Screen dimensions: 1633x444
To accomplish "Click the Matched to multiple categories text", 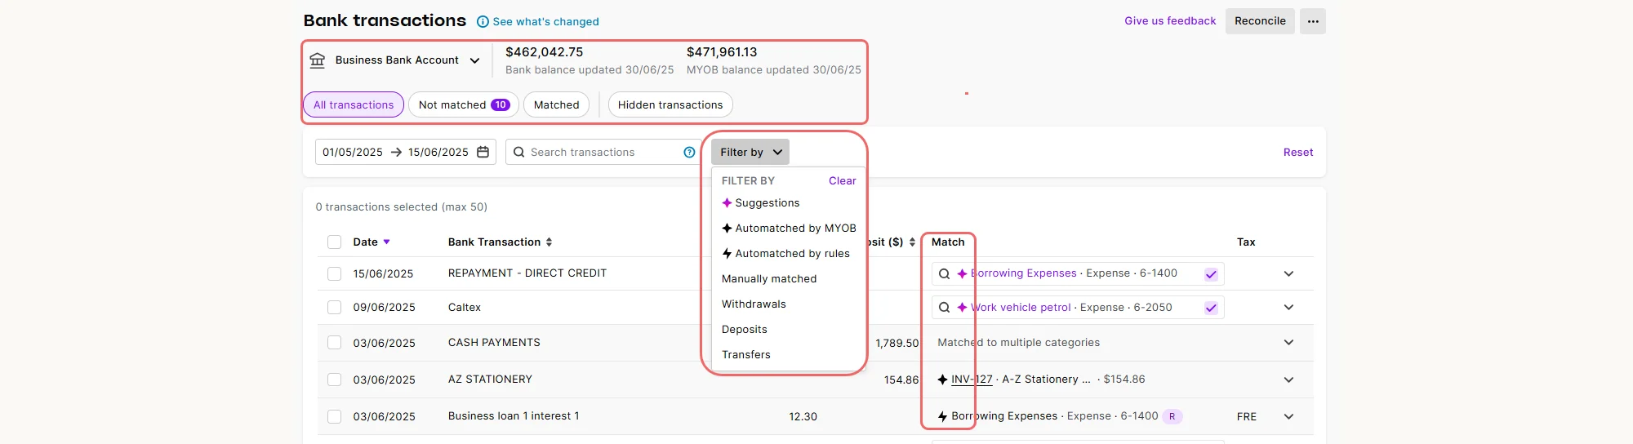I will pyautogui.click(x=1018, y=343).
